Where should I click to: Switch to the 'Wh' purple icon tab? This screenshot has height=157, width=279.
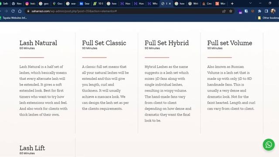[x=153, y=3]
